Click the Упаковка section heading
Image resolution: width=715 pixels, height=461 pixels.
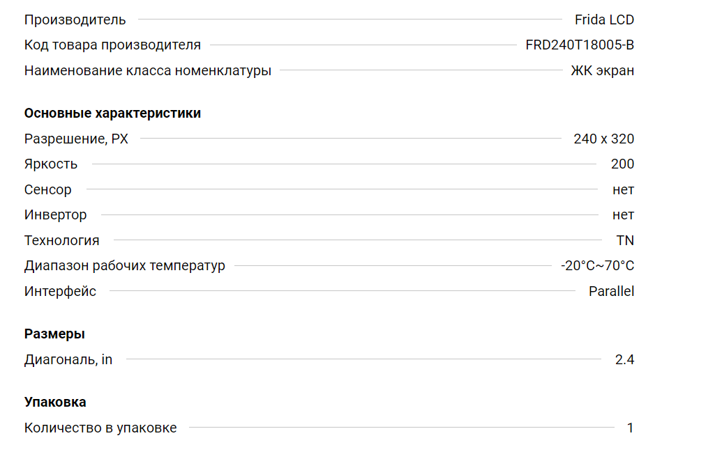coord(55,402)
